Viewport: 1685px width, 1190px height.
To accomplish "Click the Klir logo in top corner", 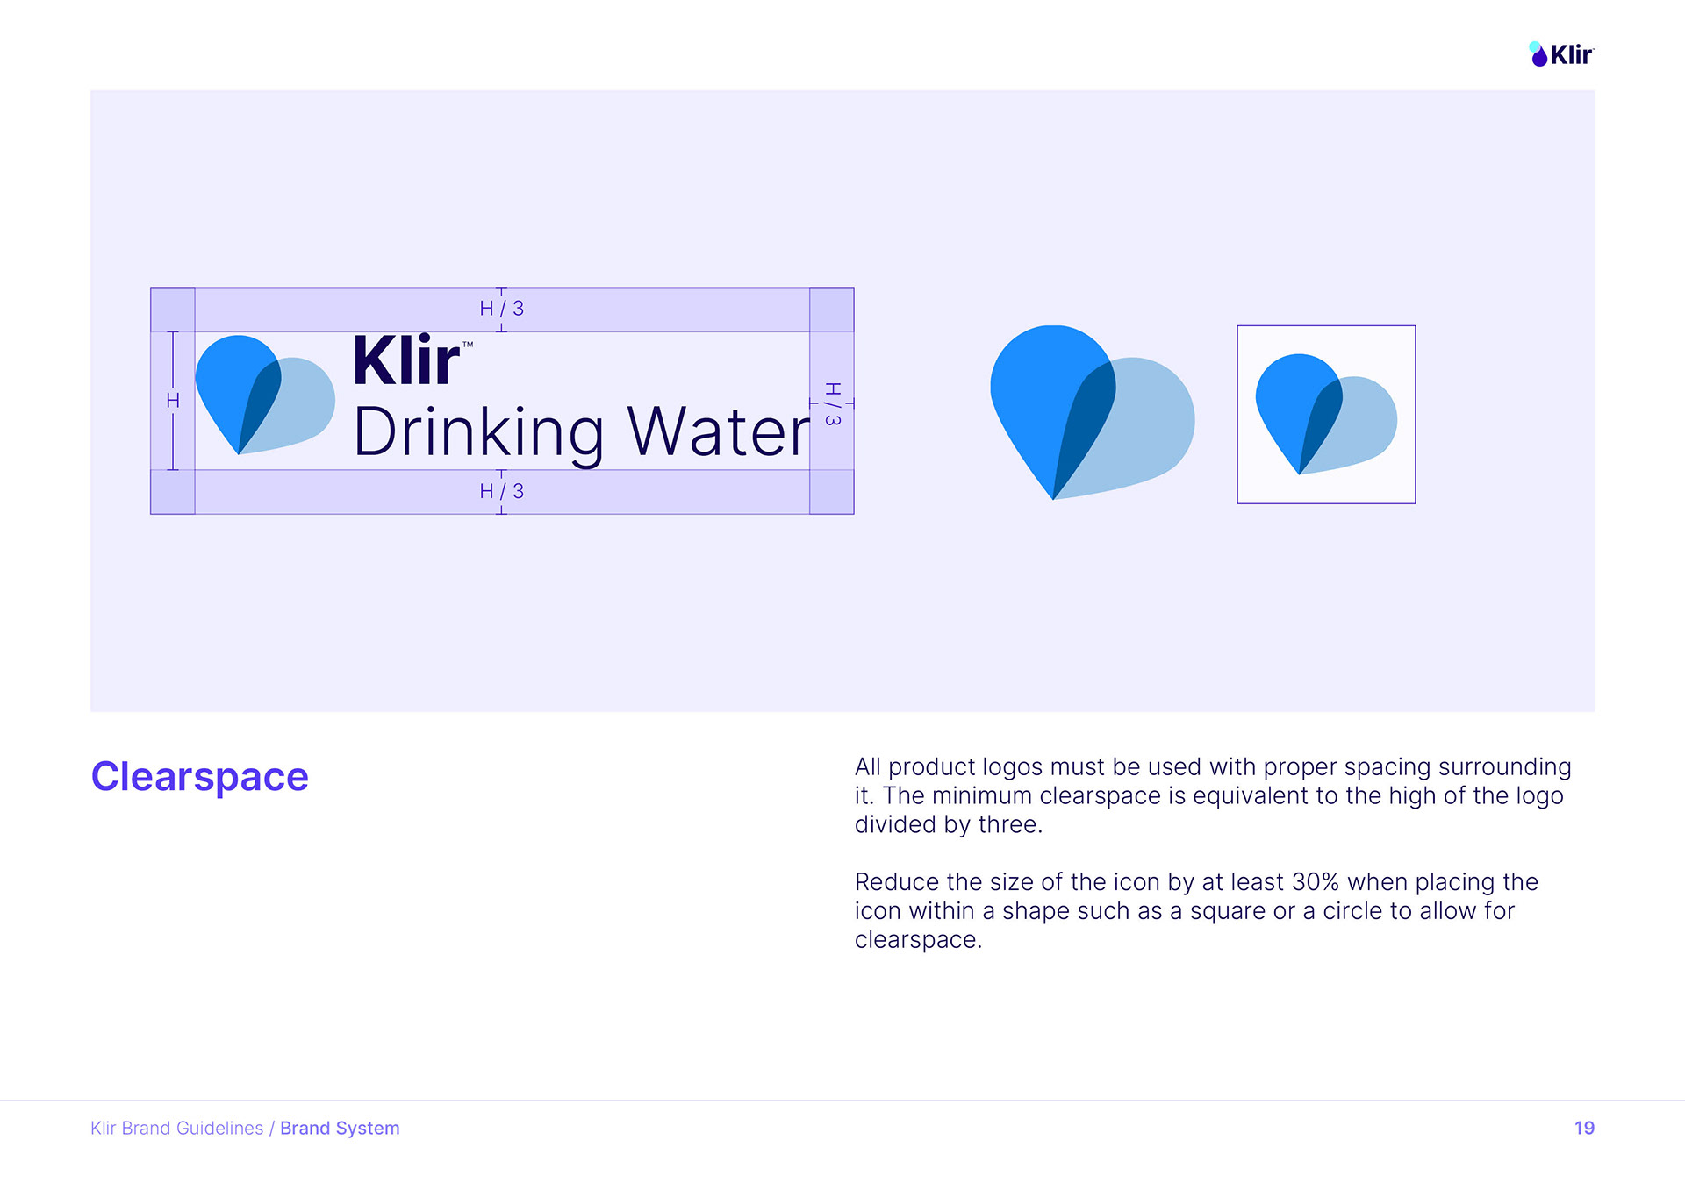I will [x=1561, y=54].
